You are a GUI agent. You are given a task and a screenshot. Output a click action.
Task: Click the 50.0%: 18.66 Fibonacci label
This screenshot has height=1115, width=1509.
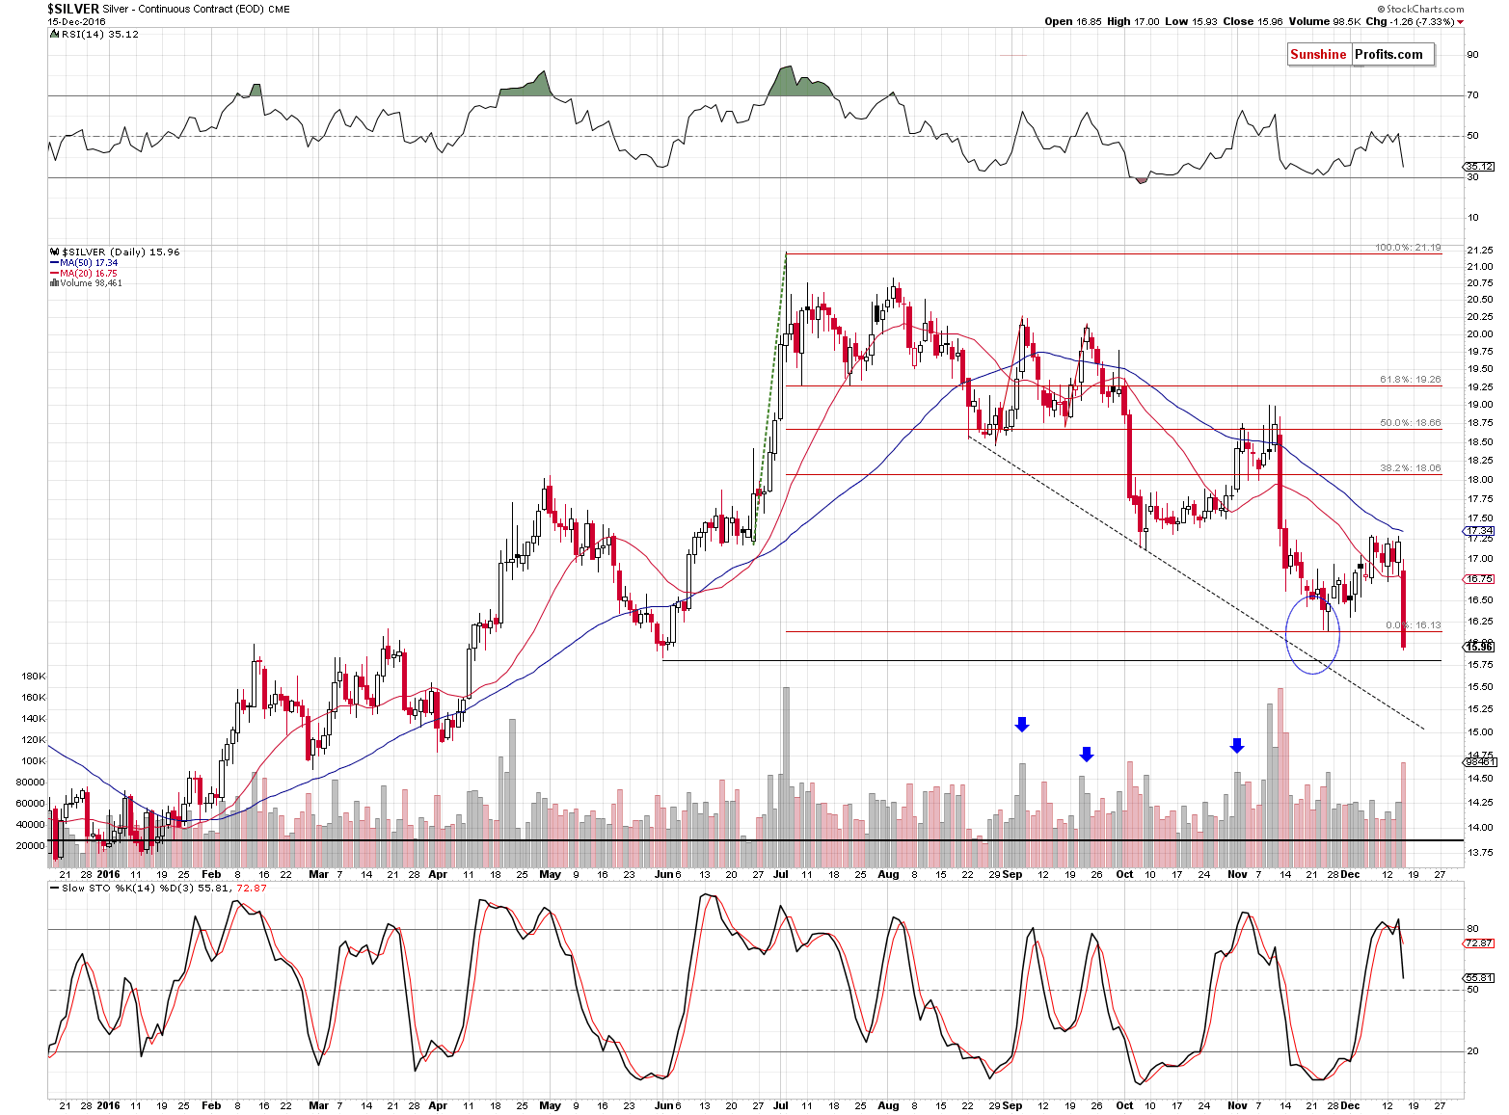[1411, 423]
